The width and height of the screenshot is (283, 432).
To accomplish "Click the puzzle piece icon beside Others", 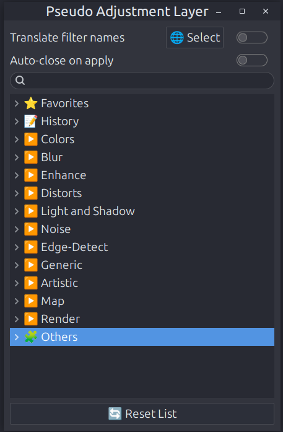I will [x=30, y=337].
